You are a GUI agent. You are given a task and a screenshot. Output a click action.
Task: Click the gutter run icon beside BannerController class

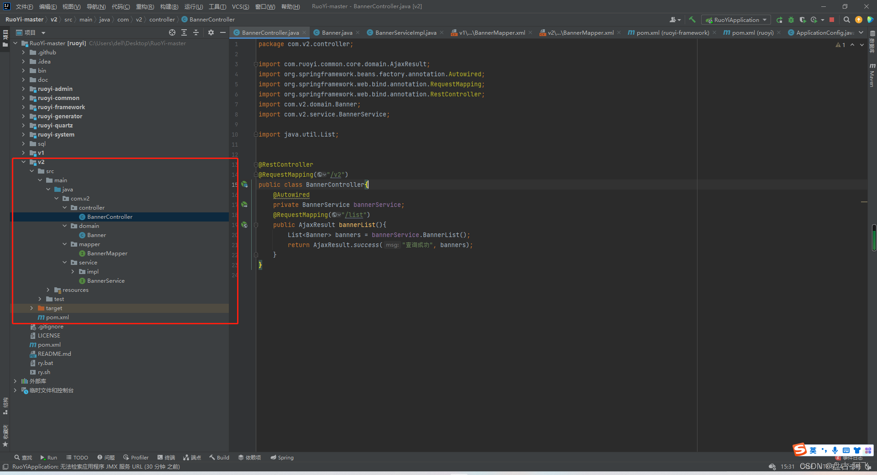pyautogui.click(x=245, y=185)
